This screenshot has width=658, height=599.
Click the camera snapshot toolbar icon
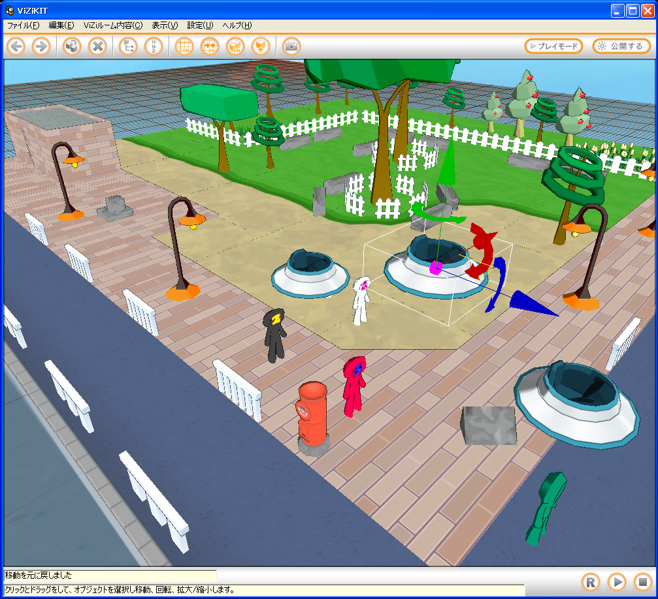291,46
